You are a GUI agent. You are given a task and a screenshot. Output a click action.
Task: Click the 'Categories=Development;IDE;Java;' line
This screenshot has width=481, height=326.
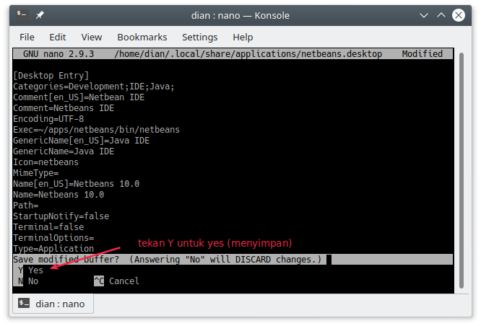click(x=94, y=87)
